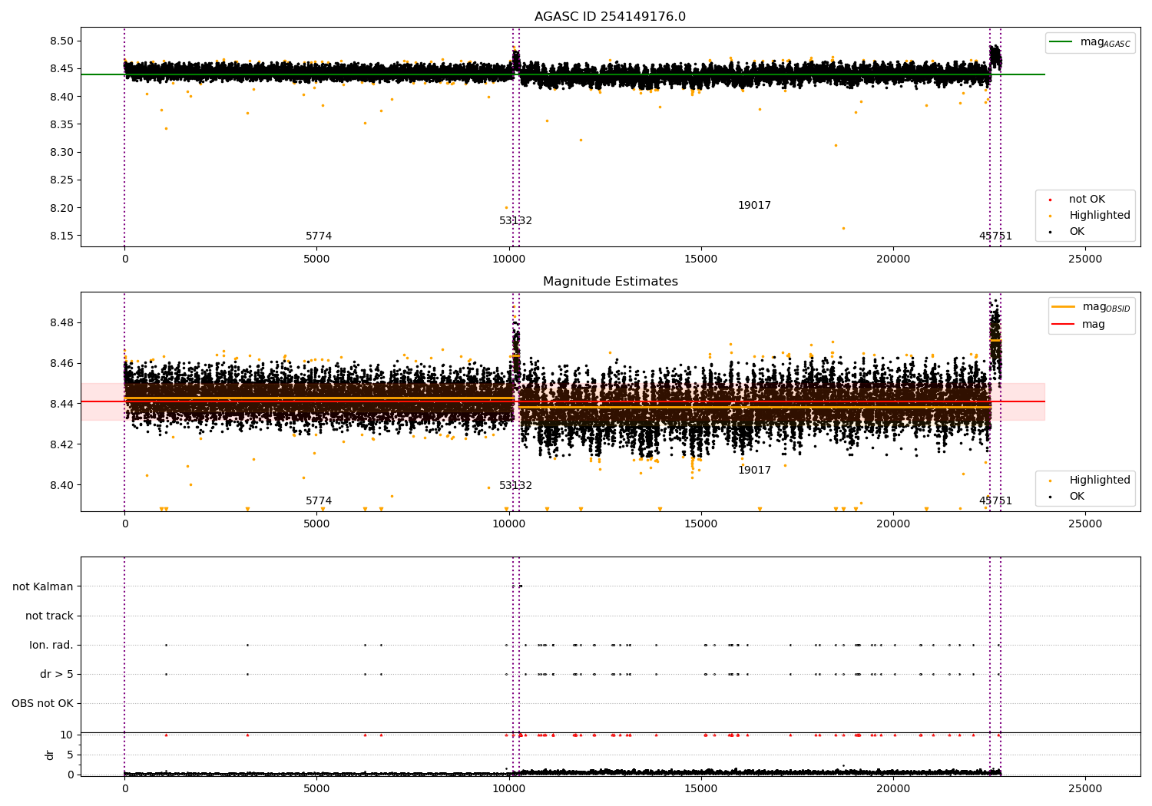The image size is (1152, 806).
Task: Click the "OBS not OK" axis label
Action: (x=42, y=703)
